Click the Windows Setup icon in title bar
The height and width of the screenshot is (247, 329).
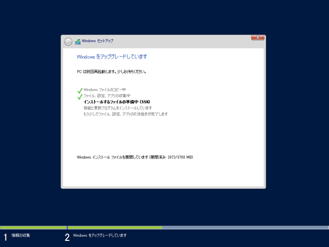pyautogui.click(x=78, y=42)
